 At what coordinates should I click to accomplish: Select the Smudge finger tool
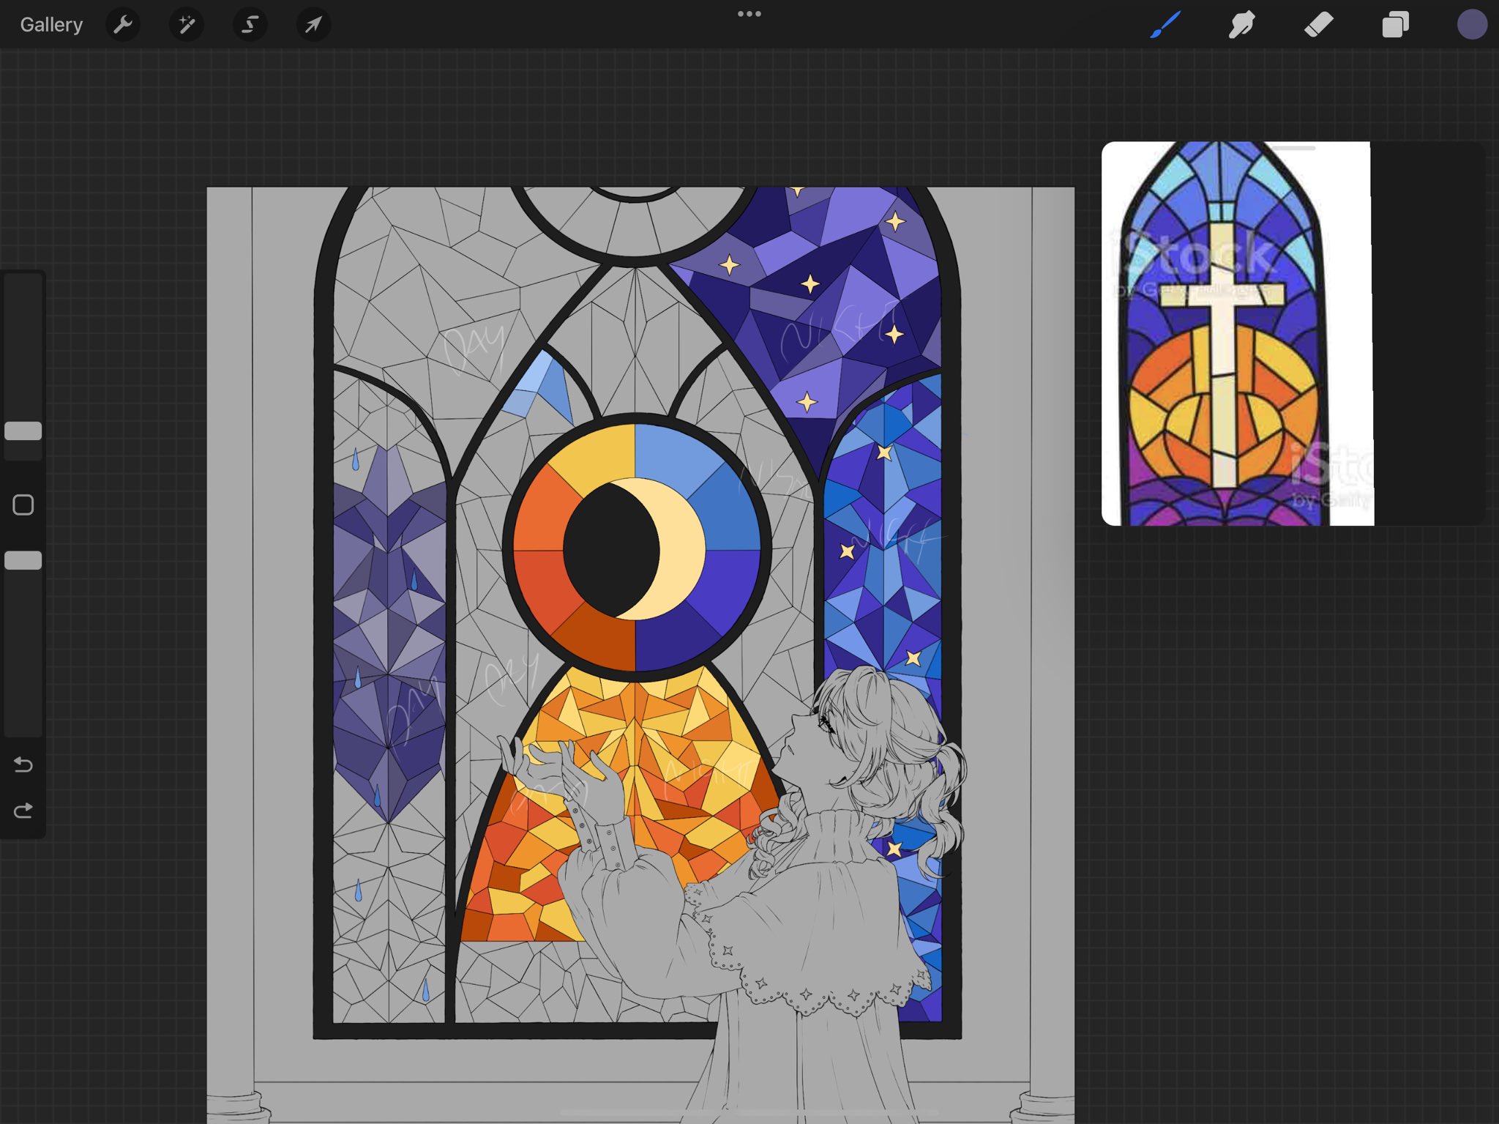coord(1241,25)
